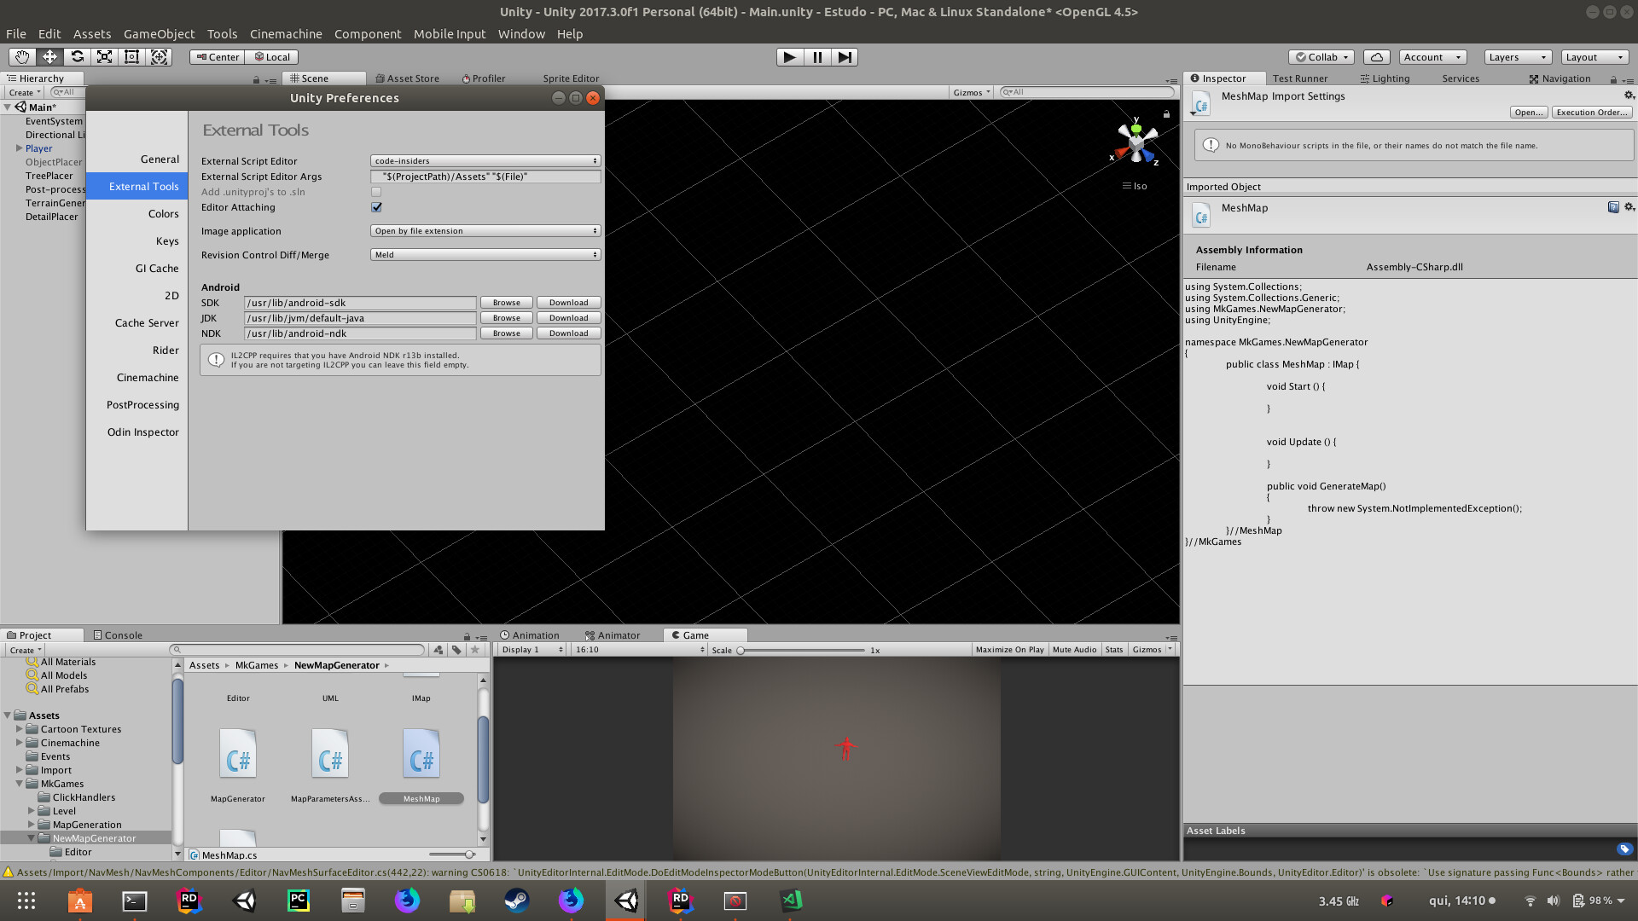Select the Rect Transform tool
Image resolution: width=1638 pixels, height=921 pixels.
(x=131, y=57)
